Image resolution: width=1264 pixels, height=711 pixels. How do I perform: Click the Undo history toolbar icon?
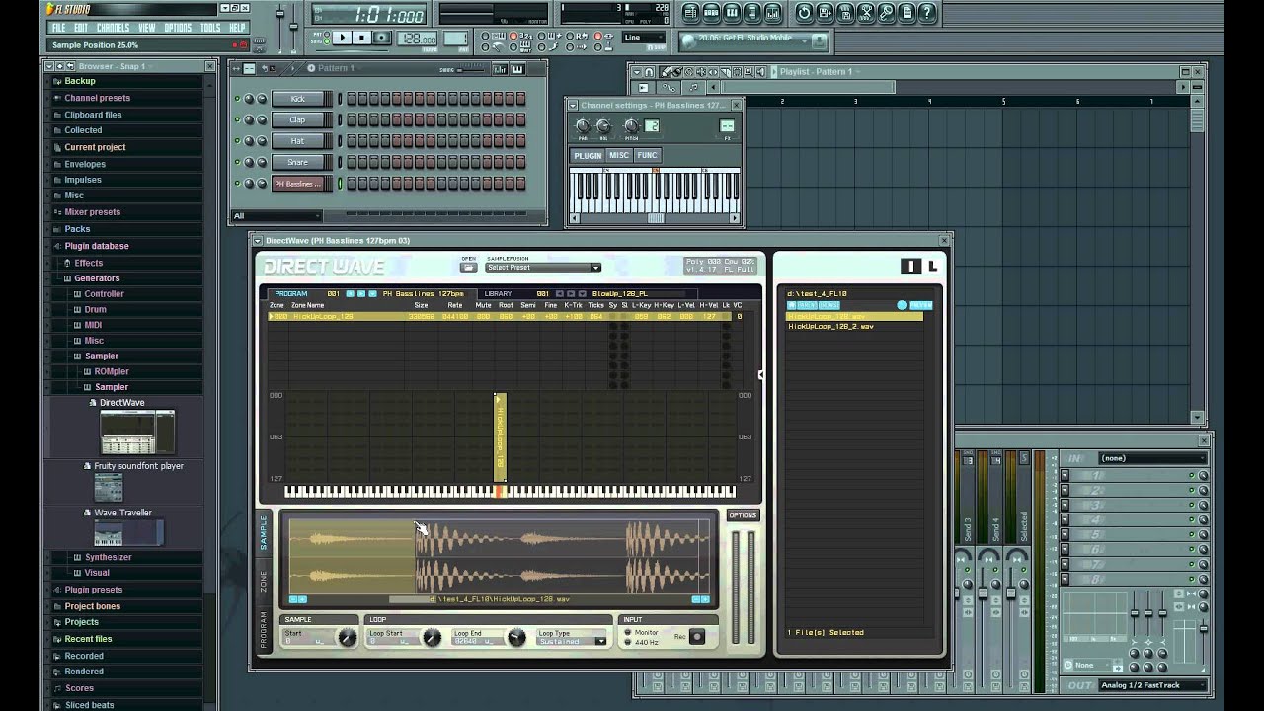coord(804,13)
